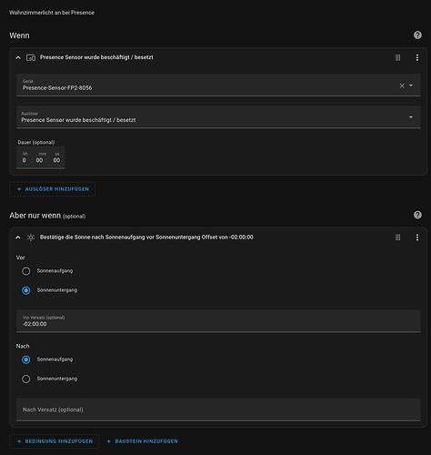Select Sonnenaufgang under Vor
431x455 pixels.
point(26,271)
